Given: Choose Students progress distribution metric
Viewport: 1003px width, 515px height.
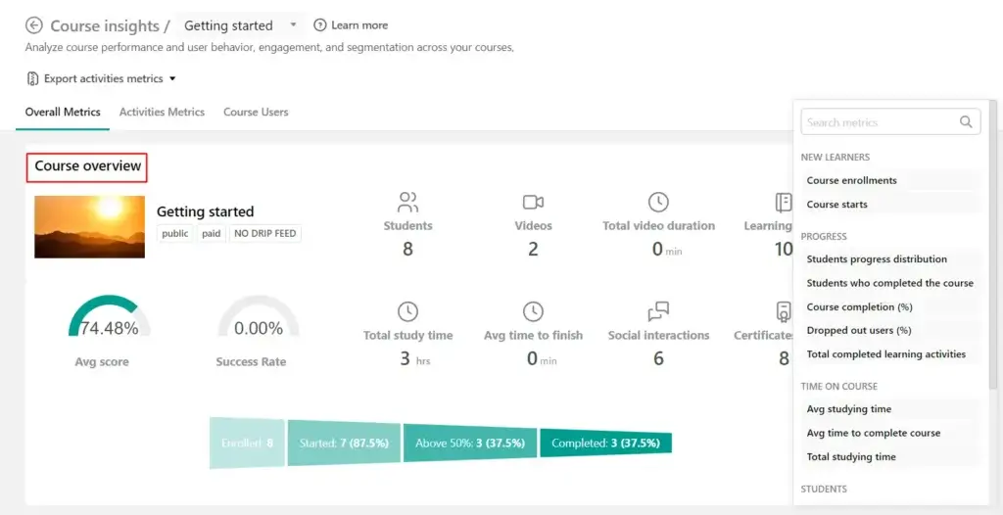Looking at the screenshot, I should (877, 259).
